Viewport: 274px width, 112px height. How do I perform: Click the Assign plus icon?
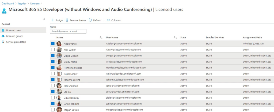(53, 20)
